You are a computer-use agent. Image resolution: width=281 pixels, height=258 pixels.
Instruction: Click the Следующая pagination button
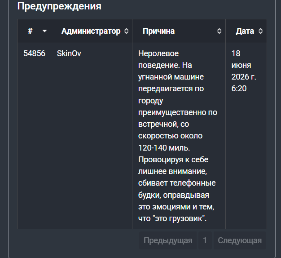coord(240,240)
